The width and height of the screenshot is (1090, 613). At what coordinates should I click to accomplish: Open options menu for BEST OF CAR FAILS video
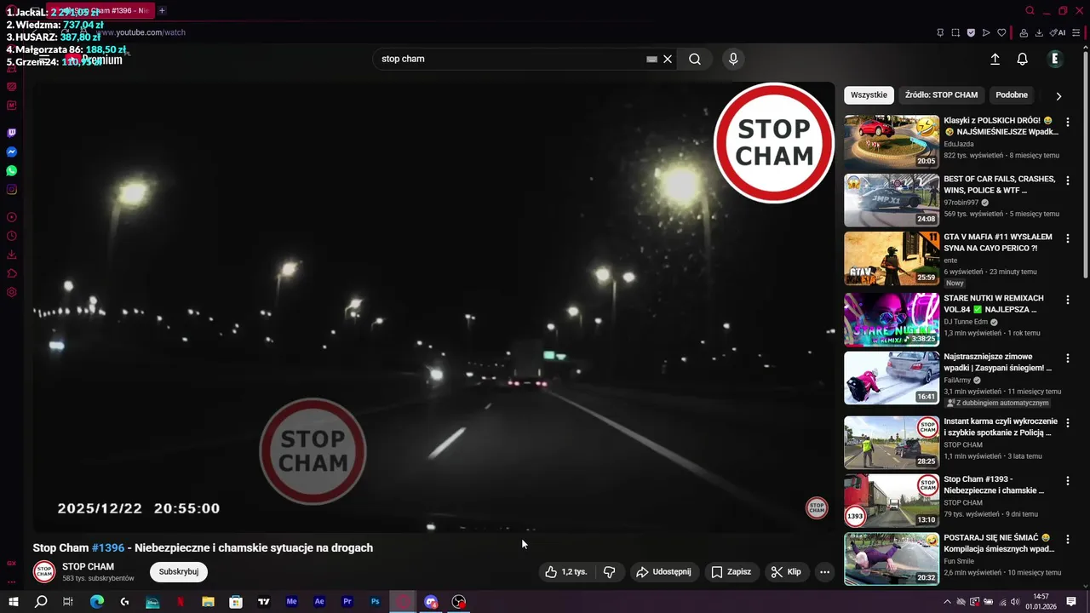1067,180
